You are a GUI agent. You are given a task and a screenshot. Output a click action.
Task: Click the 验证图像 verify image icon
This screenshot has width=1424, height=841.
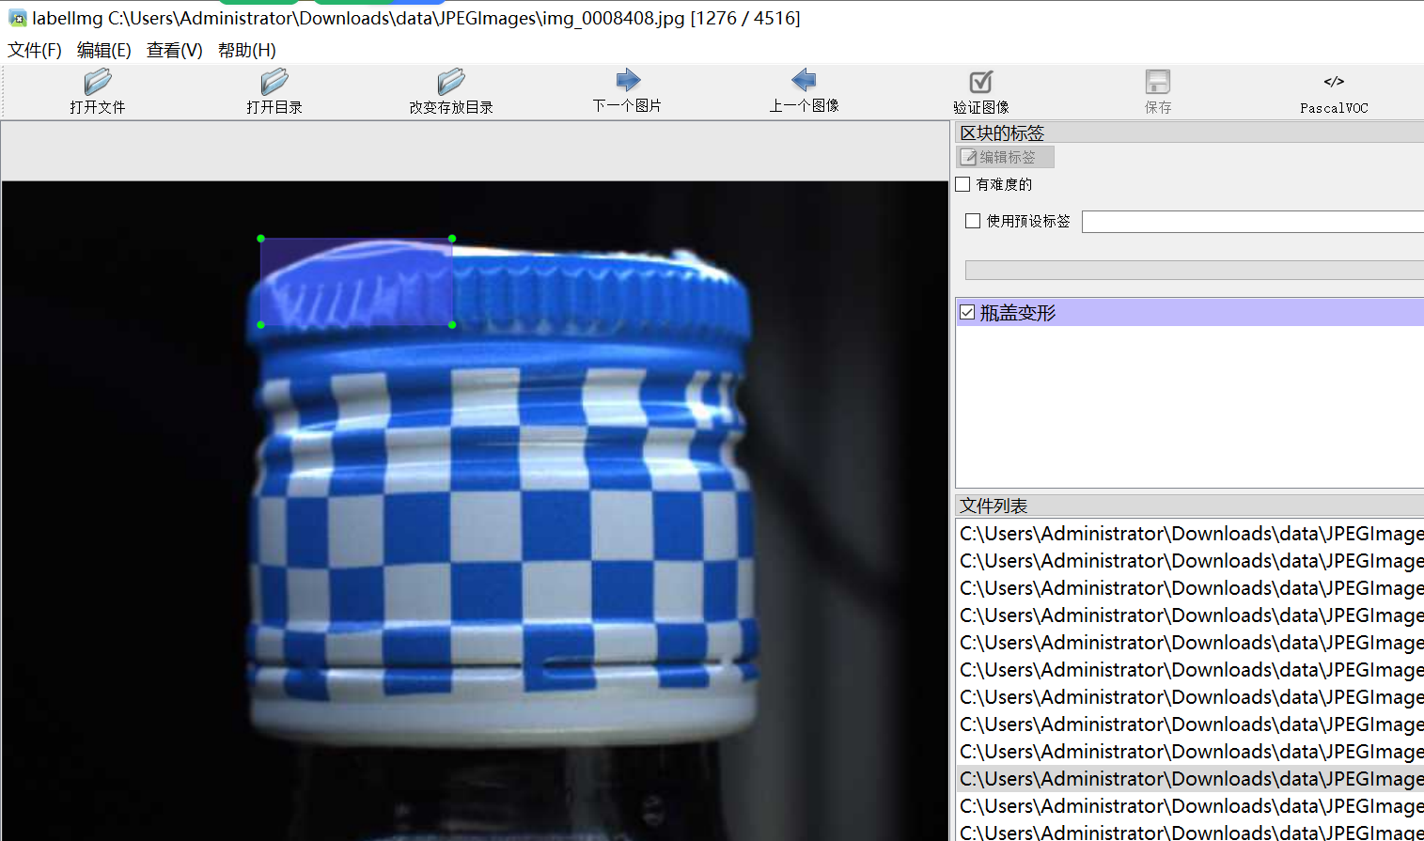[x=981, y=82]
